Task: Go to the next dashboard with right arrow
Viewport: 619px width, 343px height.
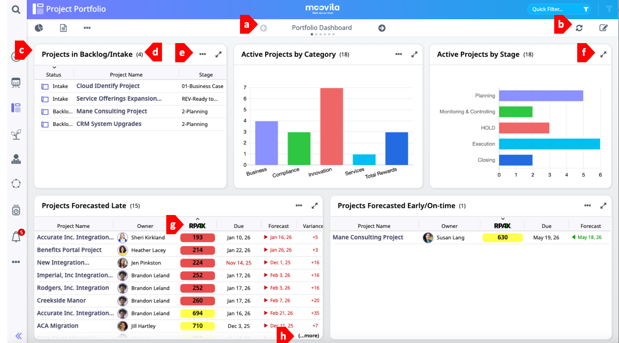Action: [382, 28]
